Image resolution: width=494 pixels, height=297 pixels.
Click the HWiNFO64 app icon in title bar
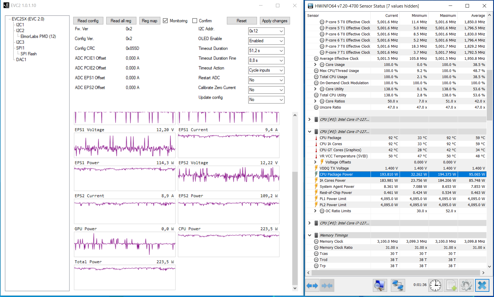tap(310, 6)
